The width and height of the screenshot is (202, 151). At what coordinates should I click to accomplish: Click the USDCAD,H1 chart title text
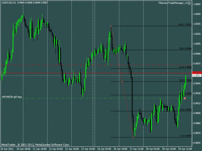coord(9,3)
